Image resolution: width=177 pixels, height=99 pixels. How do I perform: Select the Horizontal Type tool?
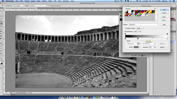(1, 49)
